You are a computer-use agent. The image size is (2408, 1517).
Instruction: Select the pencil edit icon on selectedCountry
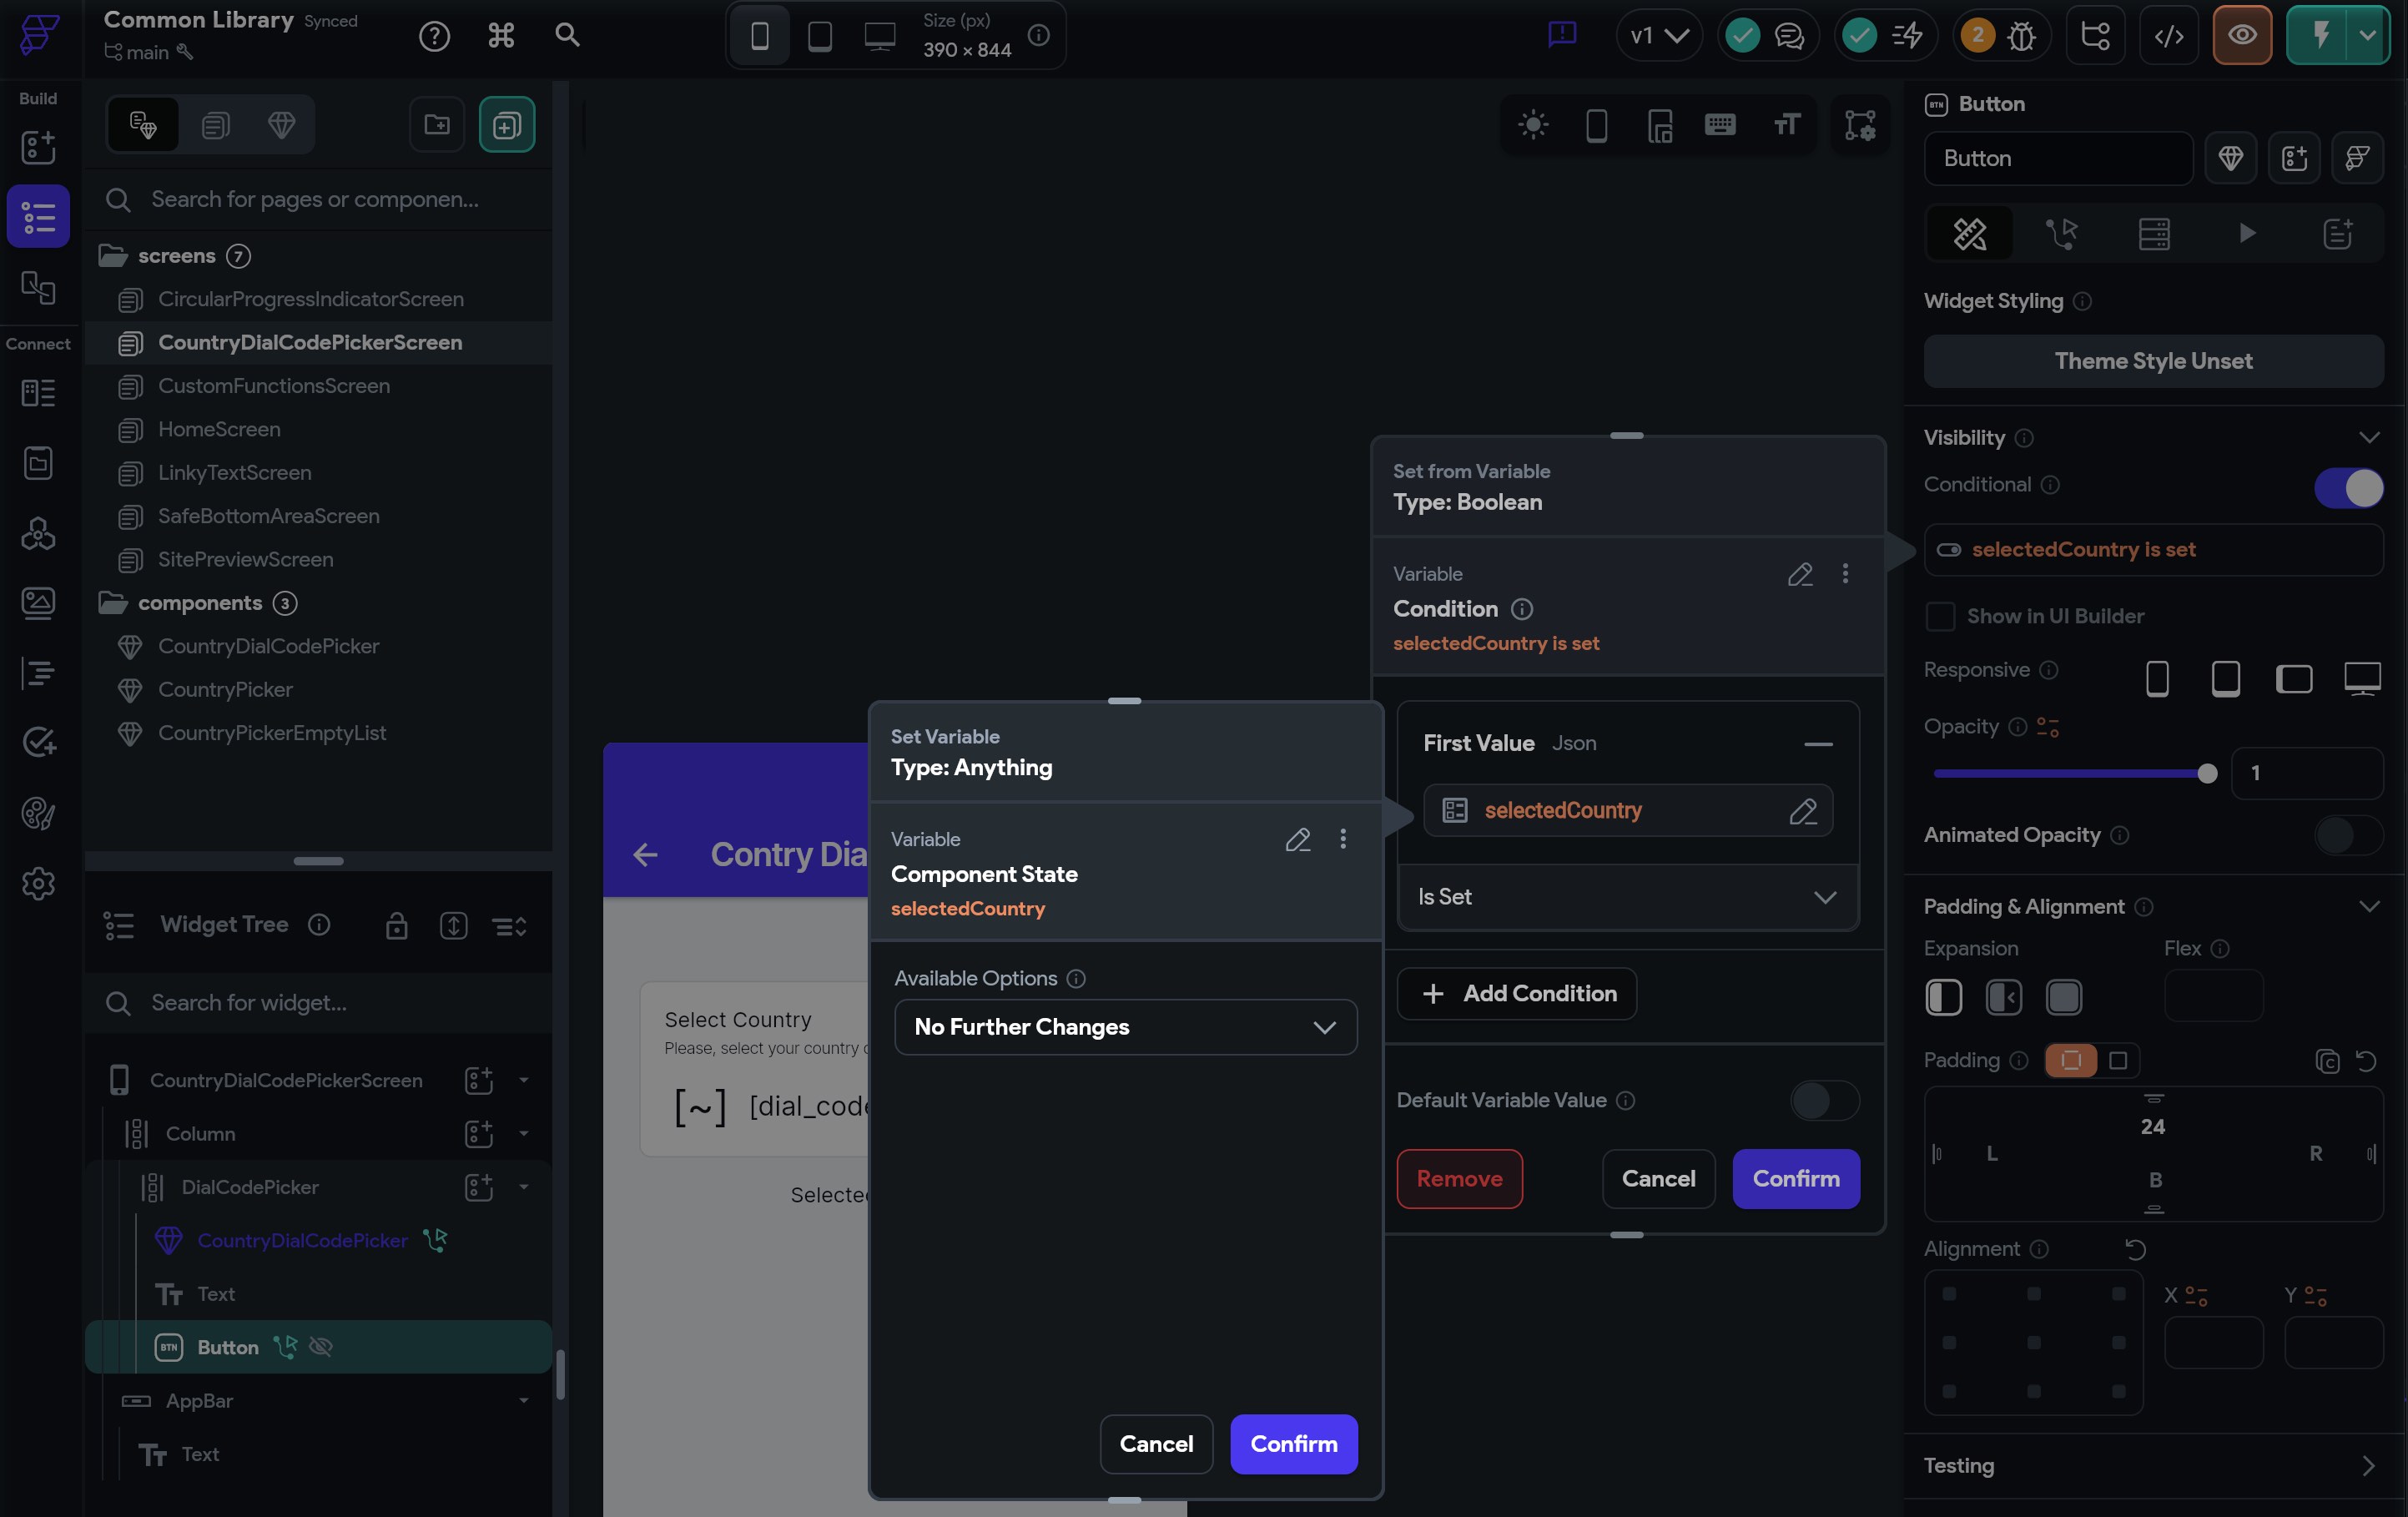click(x=1805, y=809)
